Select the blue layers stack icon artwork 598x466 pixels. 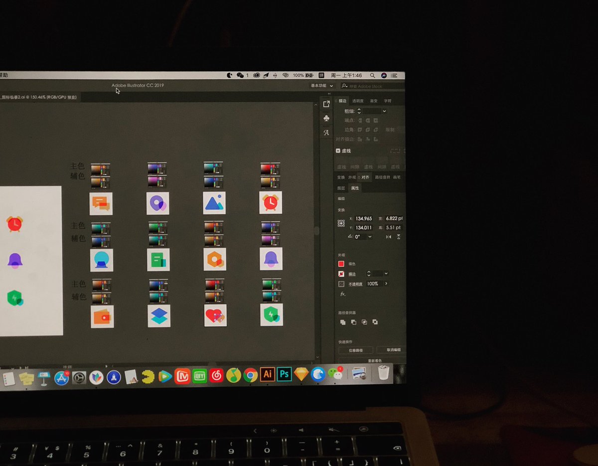159,316
